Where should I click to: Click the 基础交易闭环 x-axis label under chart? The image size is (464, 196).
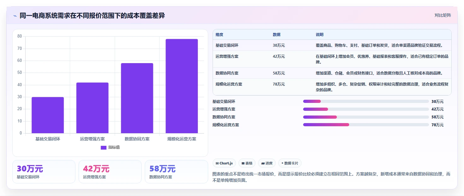coord(48,139)
